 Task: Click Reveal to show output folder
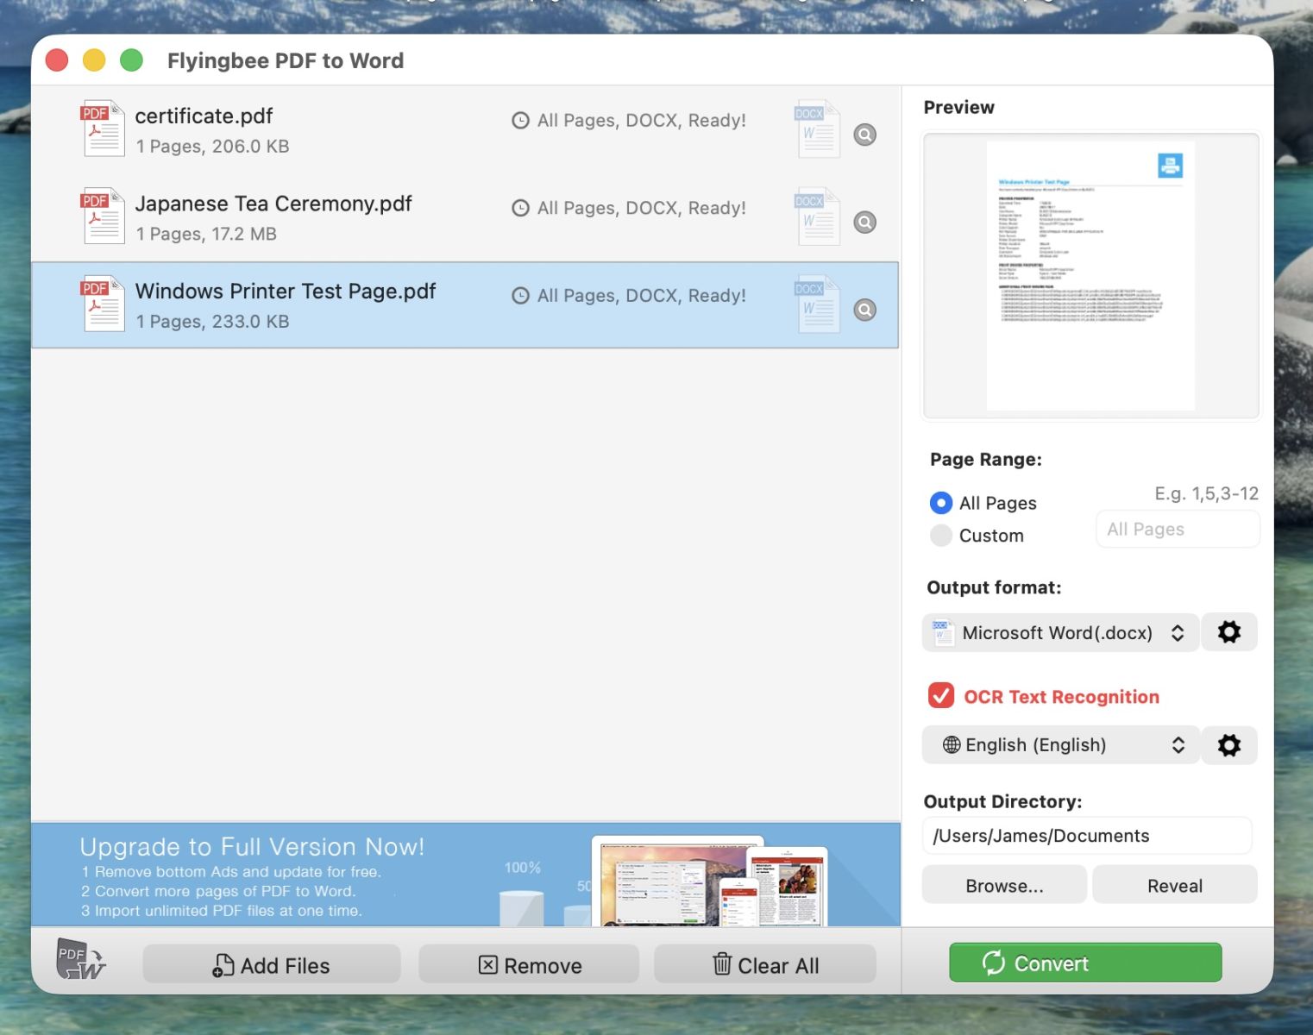(1175, 885)
